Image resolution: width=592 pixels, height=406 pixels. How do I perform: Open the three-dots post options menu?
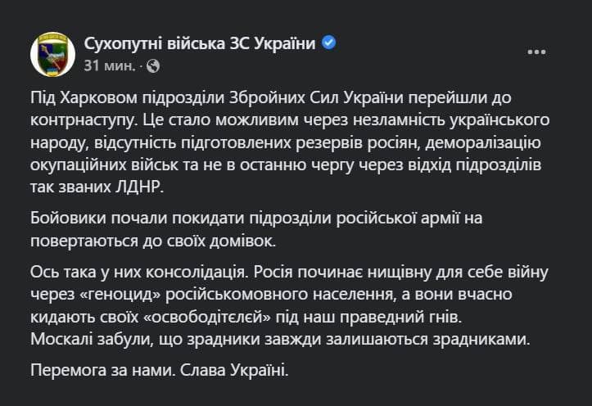click(536, 51)
